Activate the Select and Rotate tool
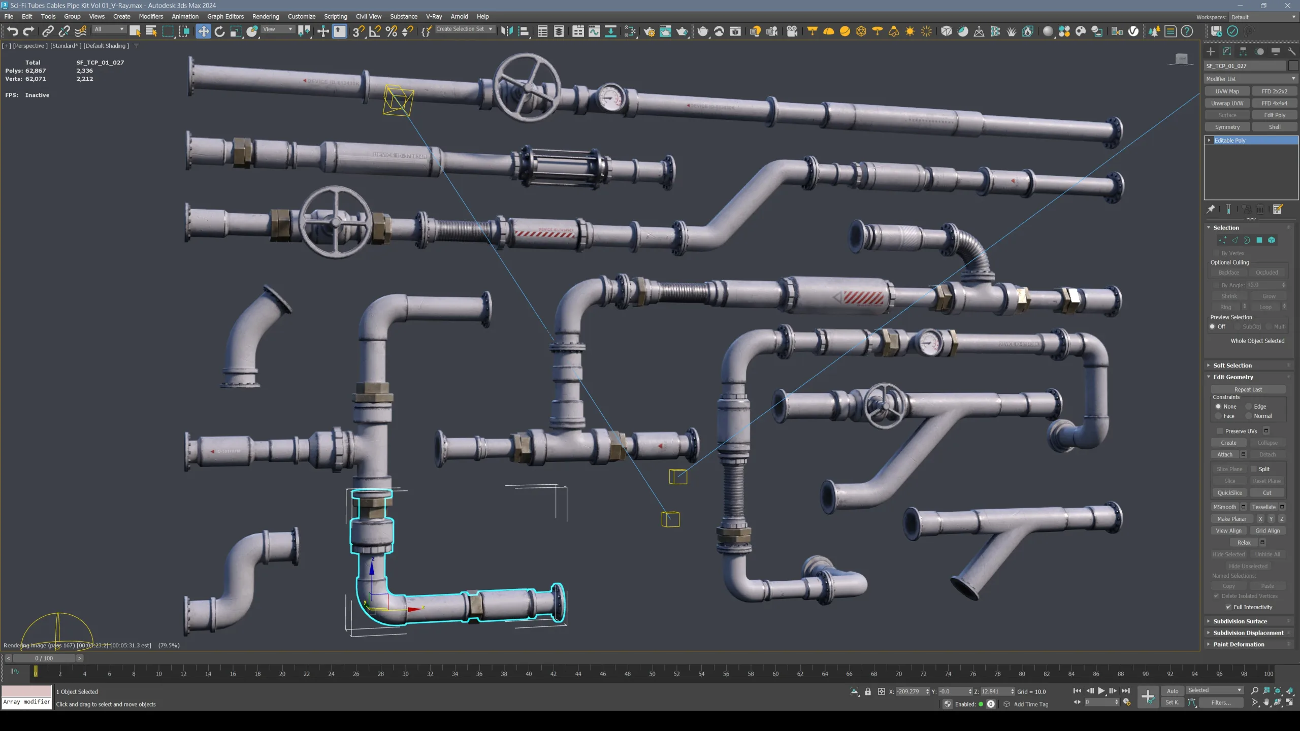This screenshot has width=1300, height=731. [220, 30]
